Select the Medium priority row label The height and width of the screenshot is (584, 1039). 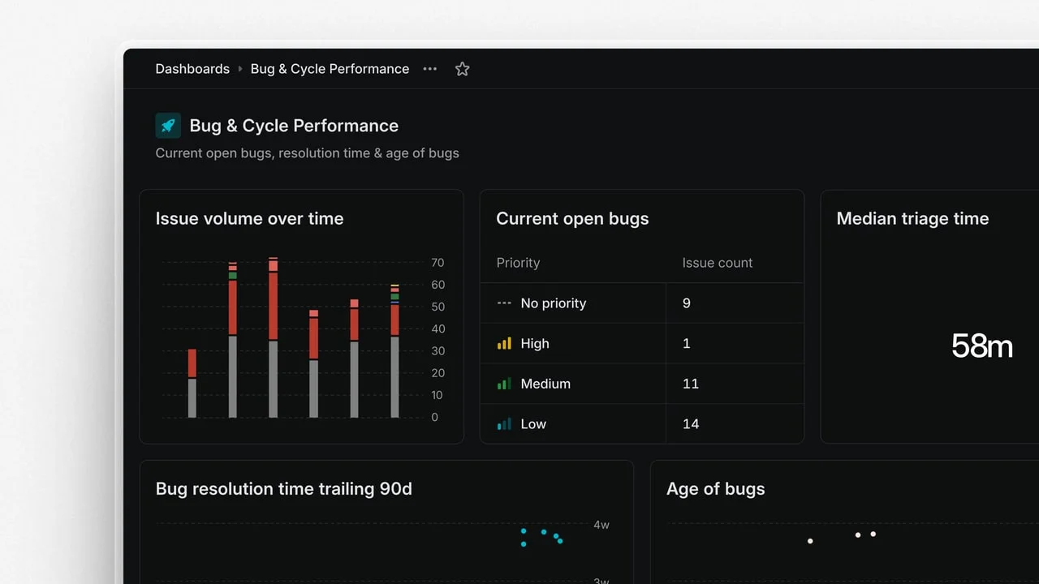click(x=545, y=384)
